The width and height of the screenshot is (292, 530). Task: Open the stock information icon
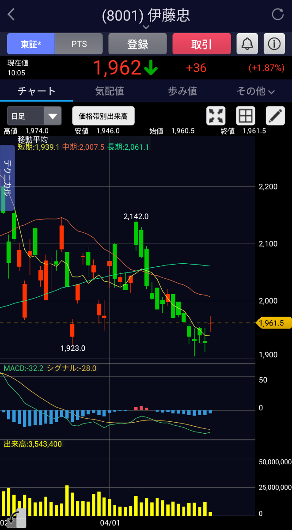tap(274, 44)
